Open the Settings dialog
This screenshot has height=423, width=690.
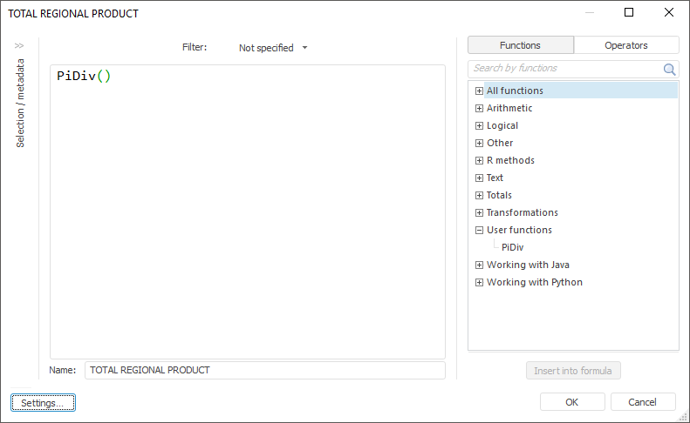(43, 402)
